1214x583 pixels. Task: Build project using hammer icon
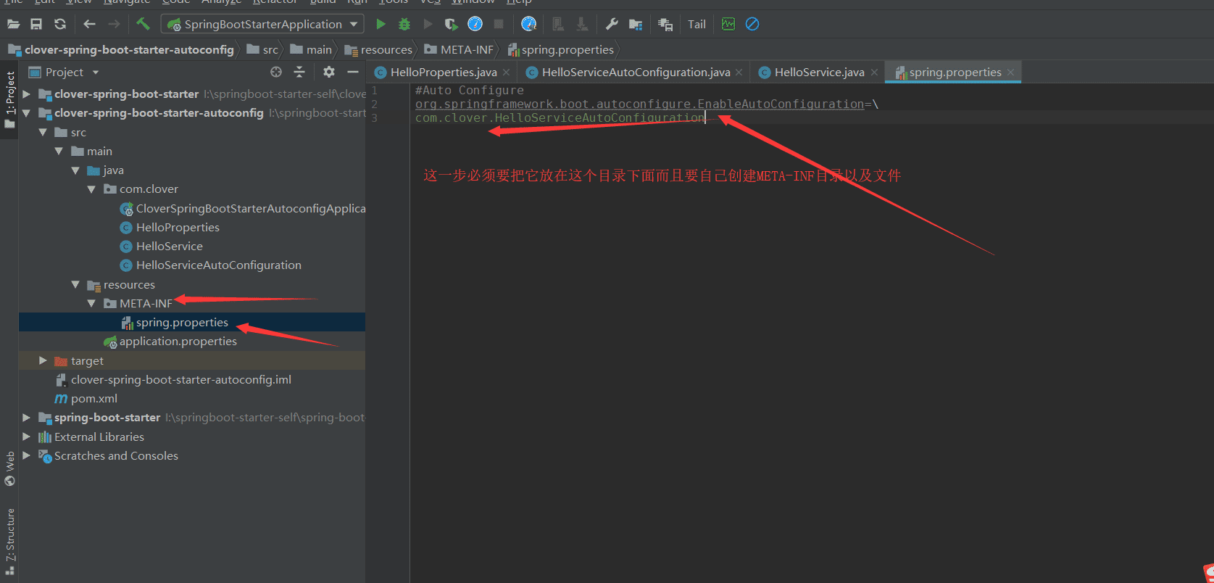click(143, 25)
